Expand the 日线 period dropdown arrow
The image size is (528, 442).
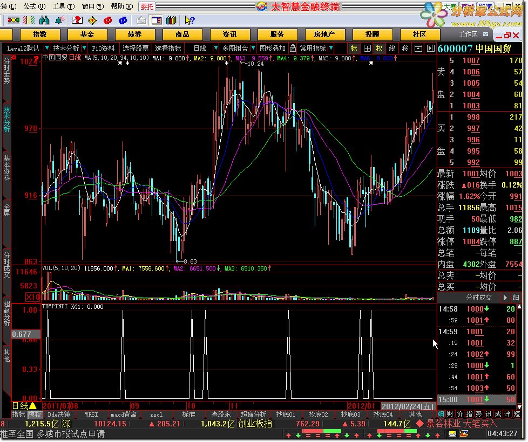pyautogui.click(x=216, y=49)
